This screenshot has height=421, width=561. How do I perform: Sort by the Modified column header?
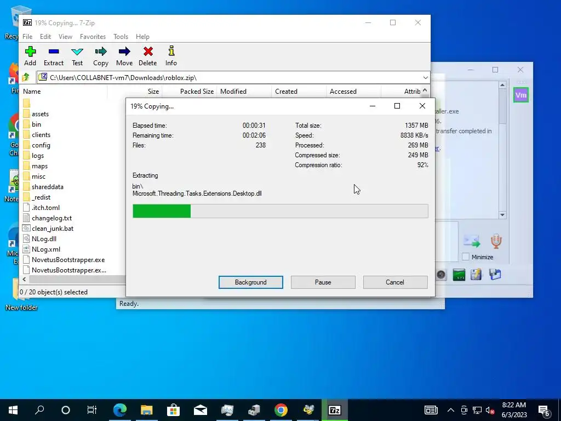point(244,92)
